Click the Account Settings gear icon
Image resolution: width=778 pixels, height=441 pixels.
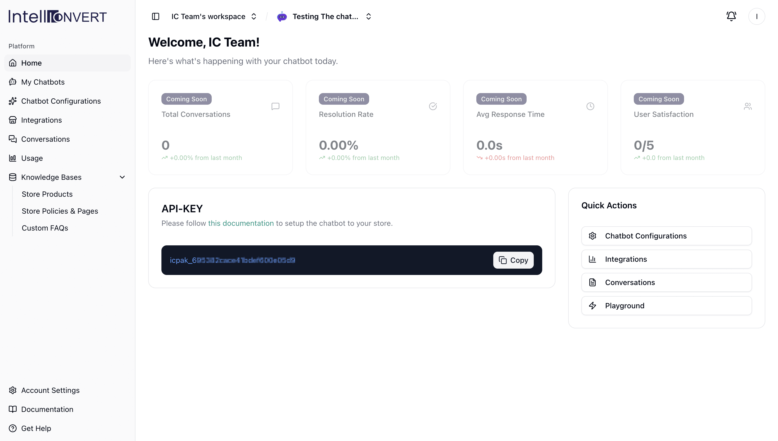[x=13, y=390]
